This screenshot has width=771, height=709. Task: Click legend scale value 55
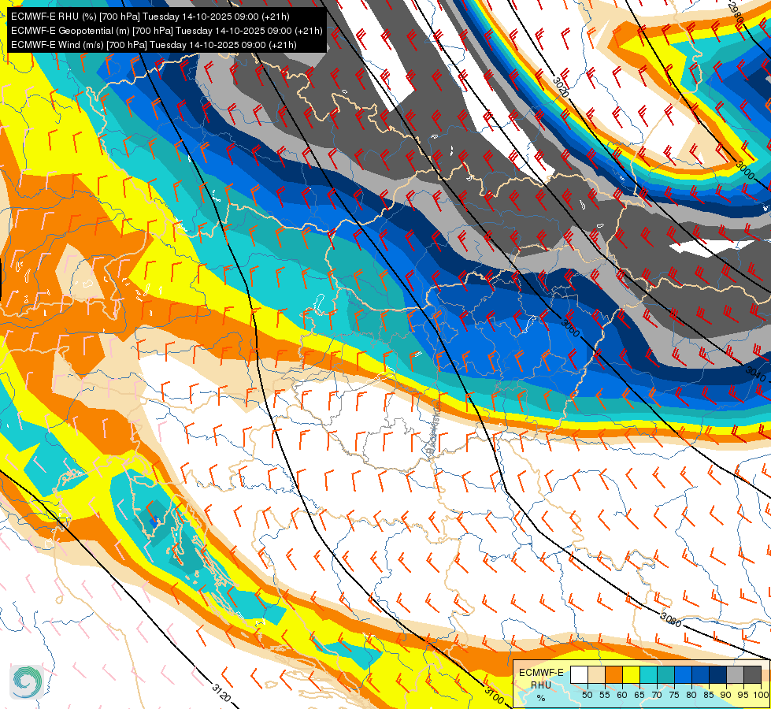click(x=604, y=696)
